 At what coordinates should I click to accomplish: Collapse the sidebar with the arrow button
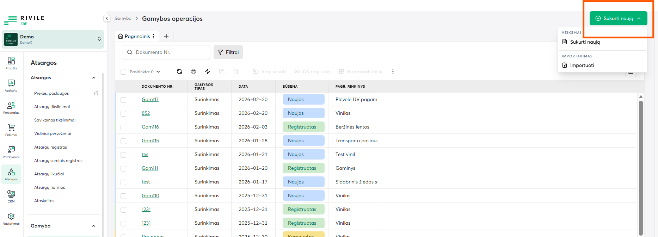(x=107, y=18)
